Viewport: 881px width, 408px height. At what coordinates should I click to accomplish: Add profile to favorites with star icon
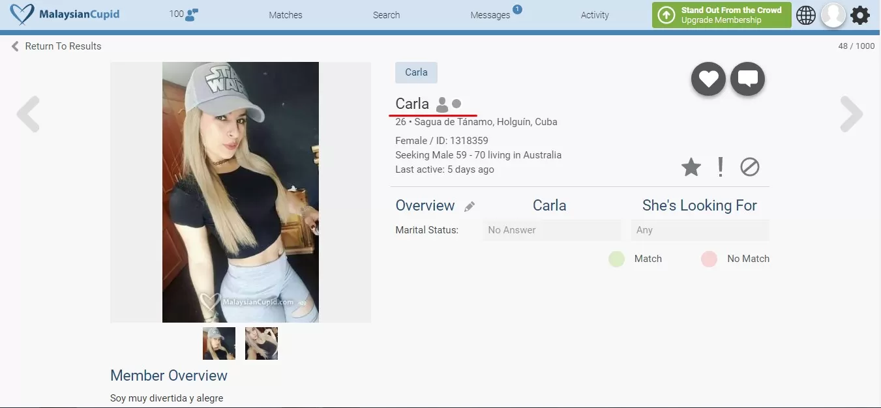pos(691,168)
